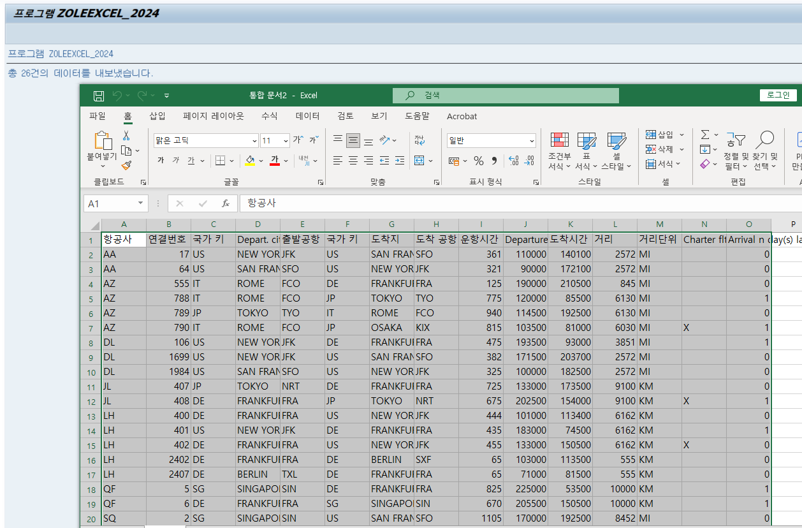Open the number format dropdown 일반
The image size is (802, 528).
491,140
